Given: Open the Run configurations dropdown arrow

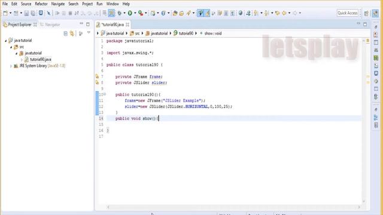Looking at the screenshot, I should (135, 13).
